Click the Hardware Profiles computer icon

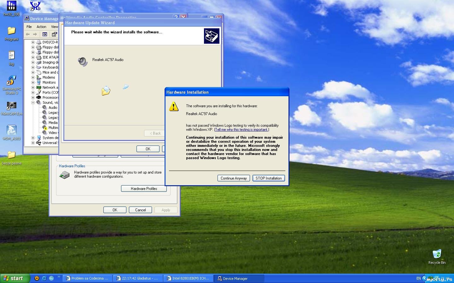tap(65, 175)
